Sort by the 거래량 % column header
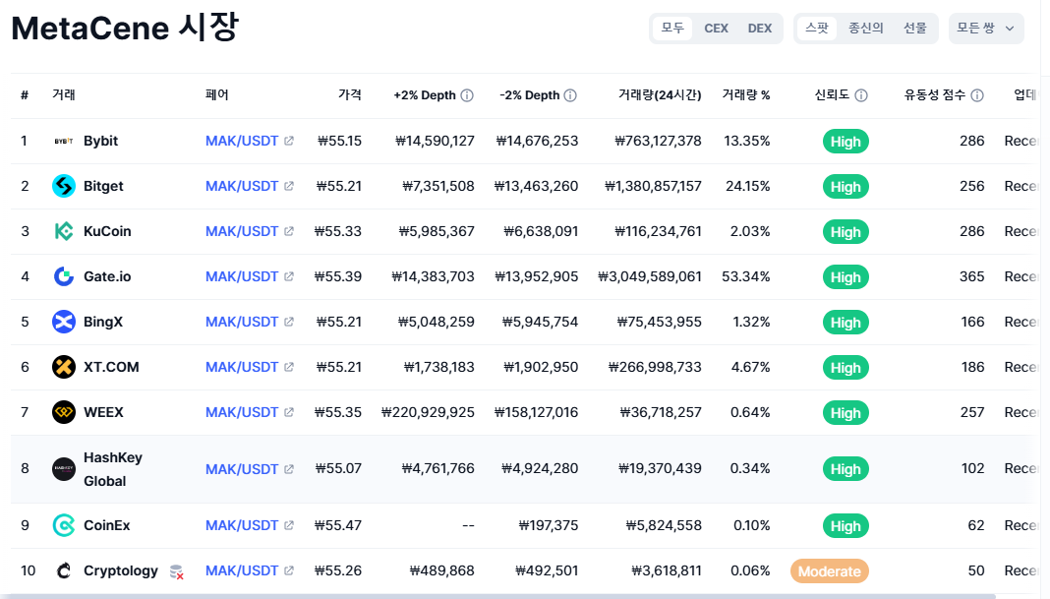 tap(746, 95)
